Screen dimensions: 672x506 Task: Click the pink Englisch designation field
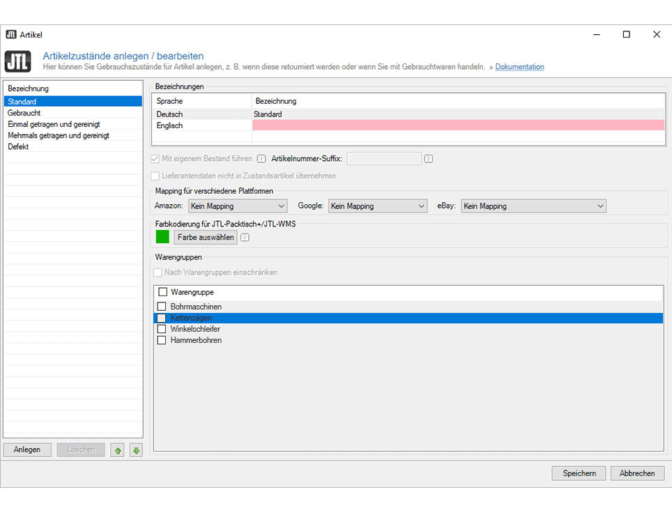[458, 125]
